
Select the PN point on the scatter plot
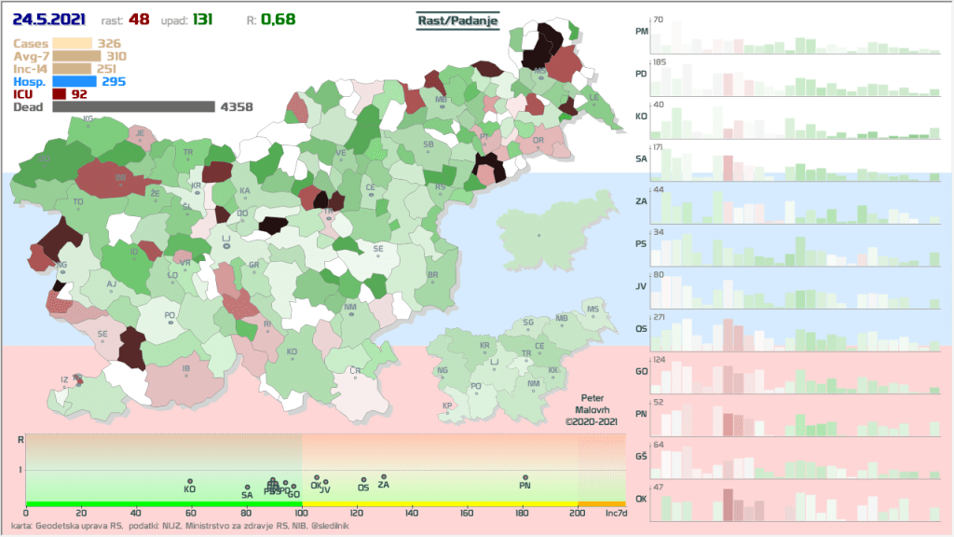click(x=525, y=478)
